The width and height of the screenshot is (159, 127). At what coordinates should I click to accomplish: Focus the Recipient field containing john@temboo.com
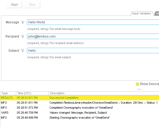[x=93, y=36]
